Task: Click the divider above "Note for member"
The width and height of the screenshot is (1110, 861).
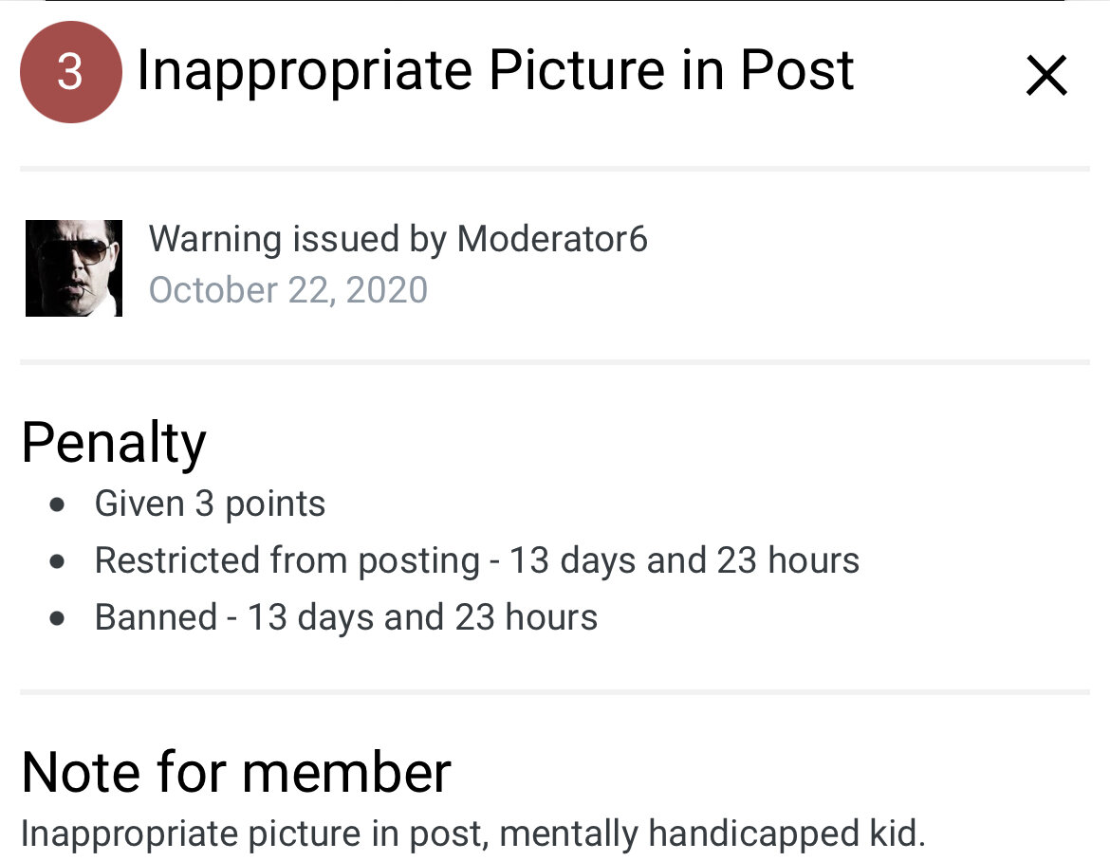Action: click(554, 692)
